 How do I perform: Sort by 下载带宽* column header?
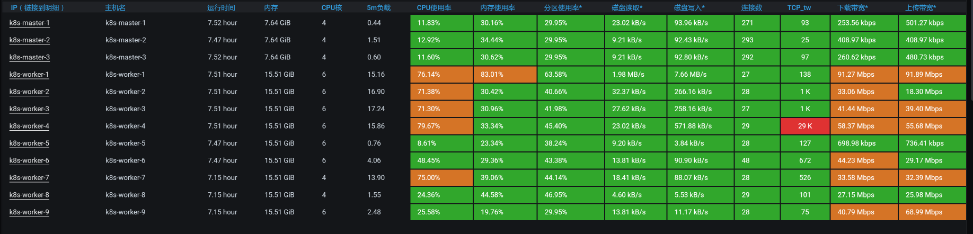tap(852, 8)
